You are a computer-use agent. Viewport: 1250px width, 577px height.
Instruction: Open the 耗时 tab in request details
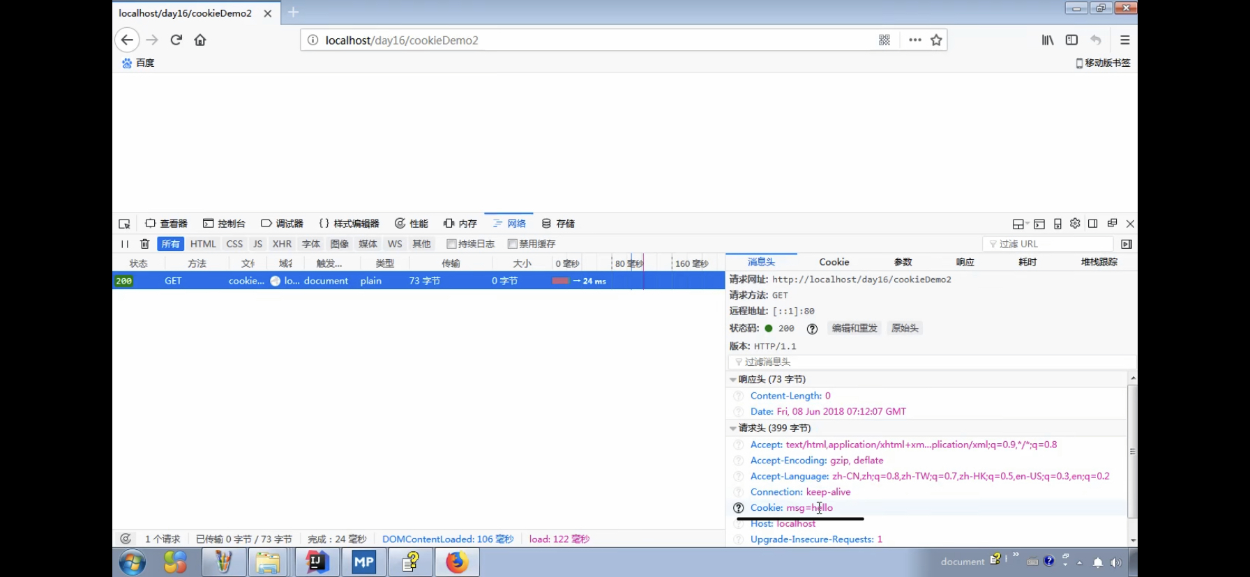click(x=1027, y=262)
